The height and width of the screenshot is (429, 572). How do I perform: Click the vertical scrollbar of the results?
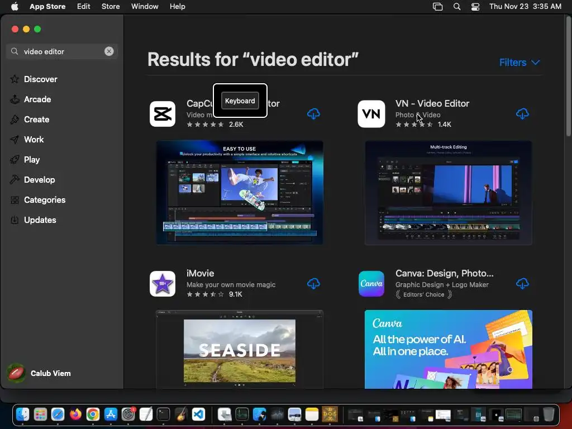pyautogui.click(x=569, y=77)
